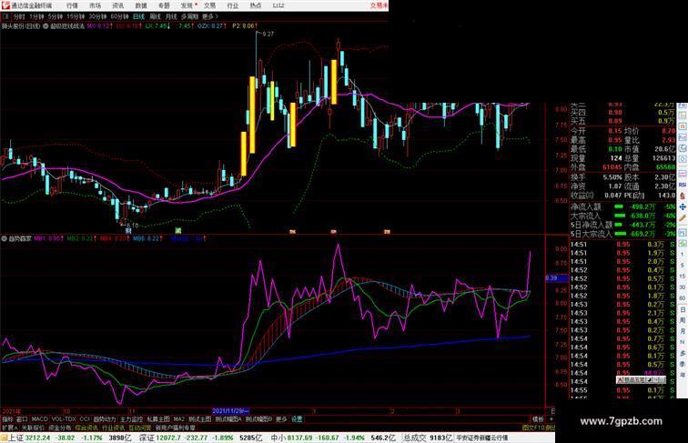Screen dimensions: 688x443
Task: Open the 数据 menu
Action: click(x=141, y=5)
